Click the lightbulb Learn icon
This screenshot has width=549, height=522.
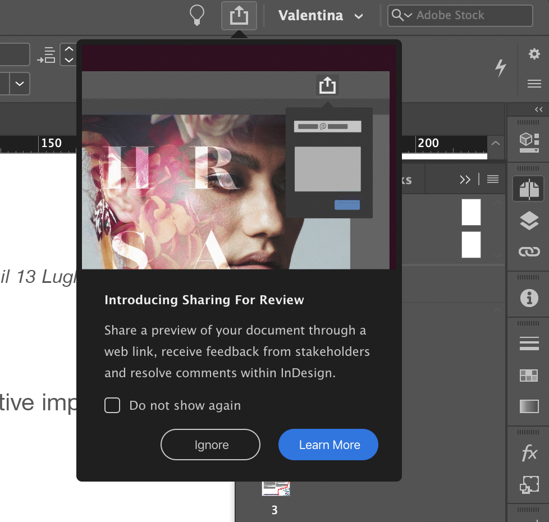(x=197, y=15)
